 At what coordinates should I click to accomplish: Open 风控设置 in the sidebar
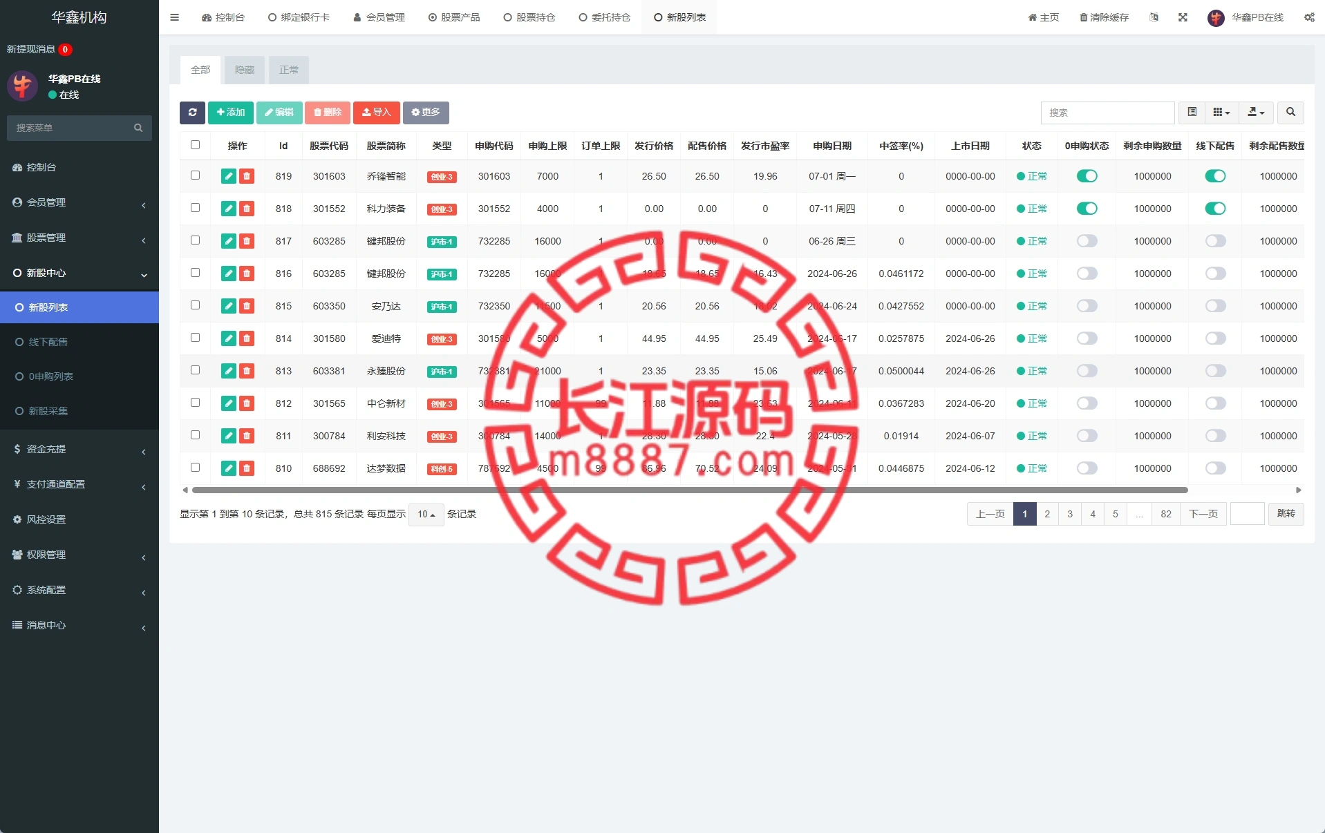click(79, 519)
